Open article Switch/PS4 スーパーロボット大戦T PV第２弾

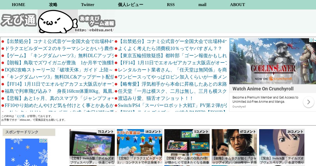pyautogui.click(x=172, y=105)
